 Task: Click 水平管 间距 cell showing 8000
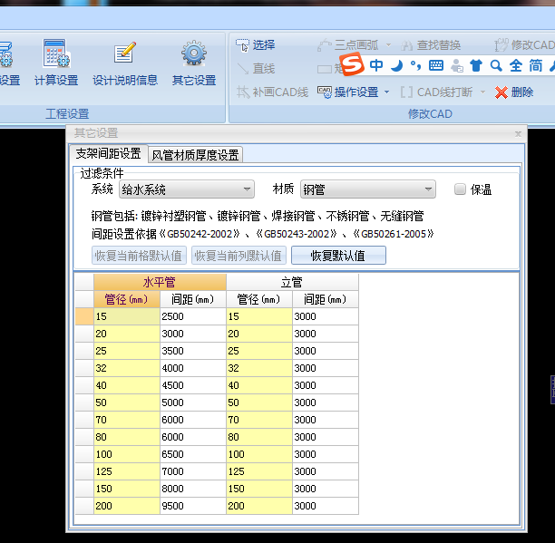pos(193,489)
